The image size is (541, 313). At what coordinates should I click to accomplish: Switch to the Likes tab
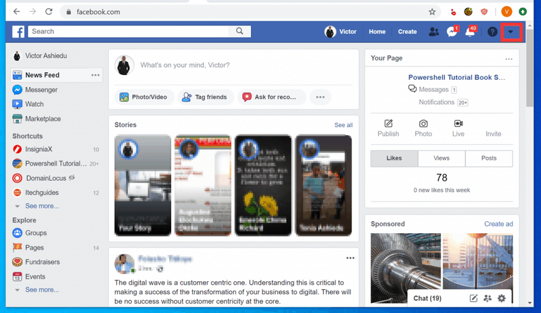[x=394, y=158]
